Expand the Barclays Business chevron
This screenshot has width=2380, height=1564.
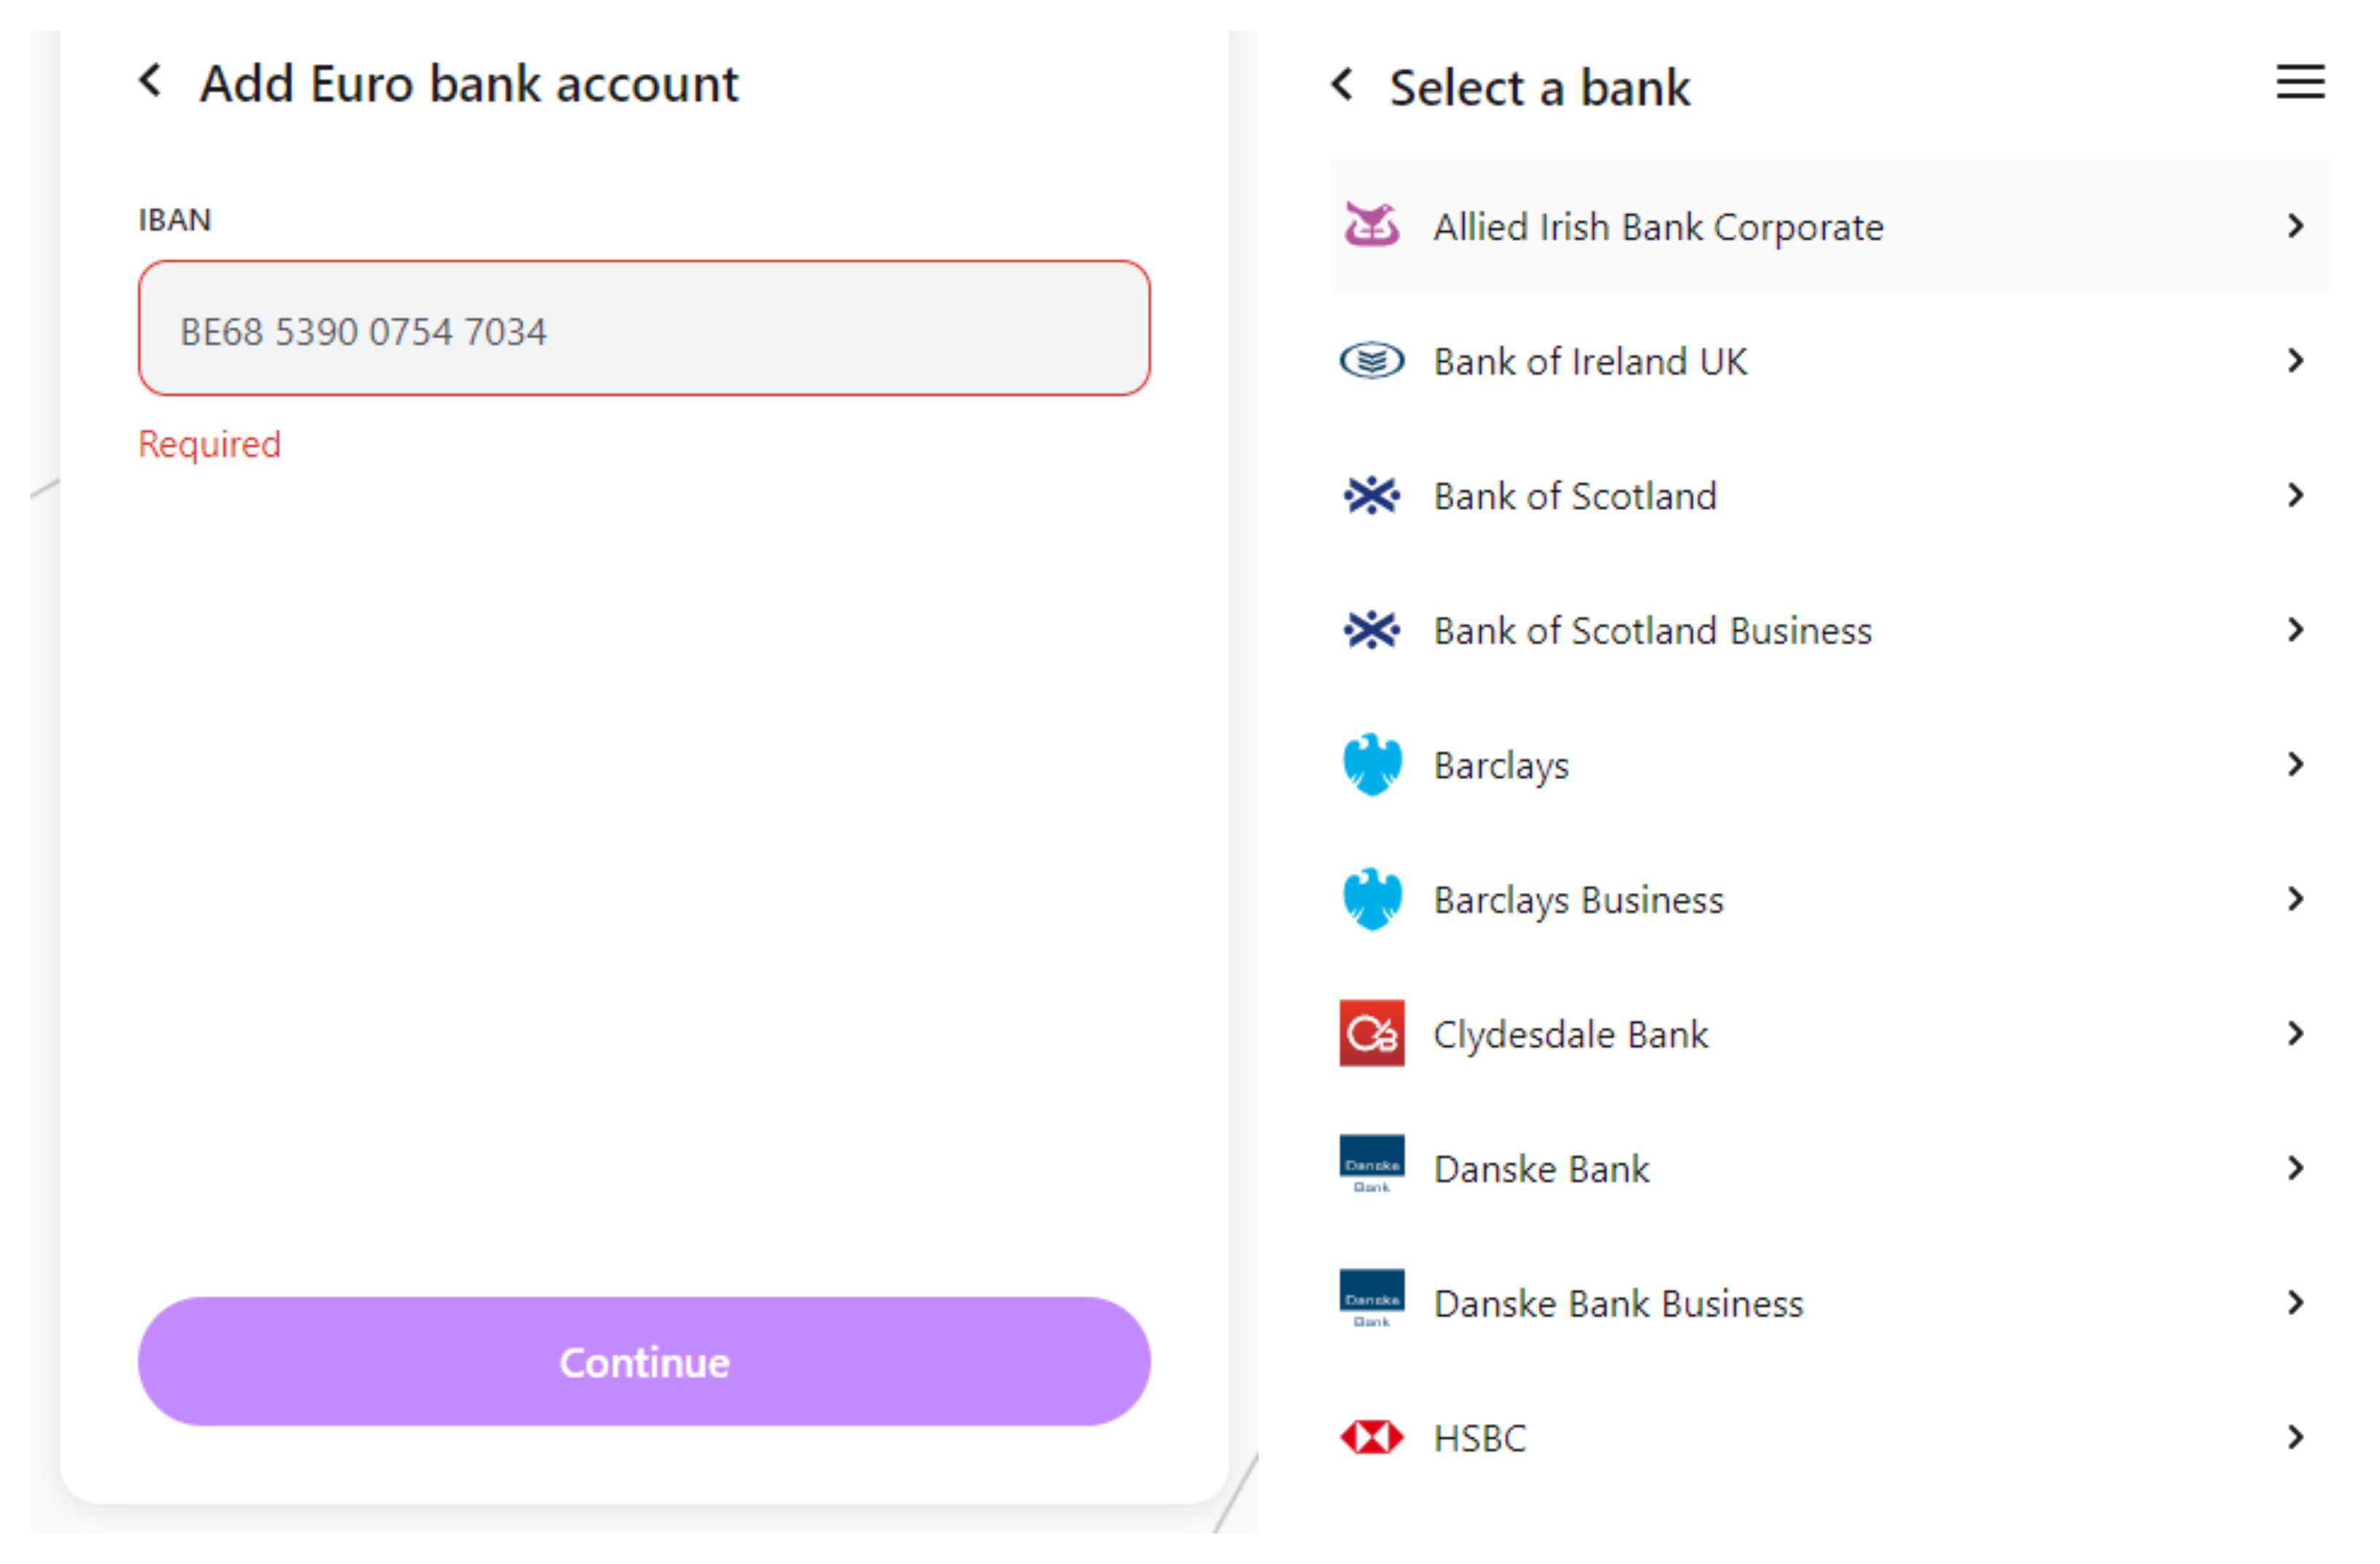pyautogui.click(x=2296, y=899)
